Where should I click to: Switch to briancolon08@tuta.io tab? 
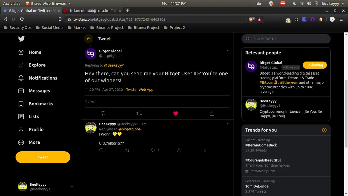tap(93, 11)
